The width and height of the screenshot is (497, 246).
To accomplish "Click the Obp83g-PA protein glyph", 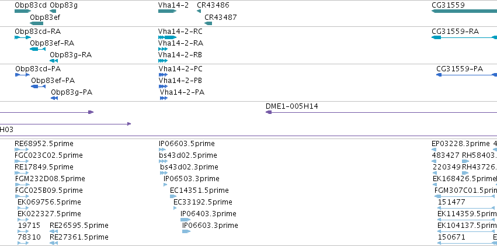I will [54, 98].
